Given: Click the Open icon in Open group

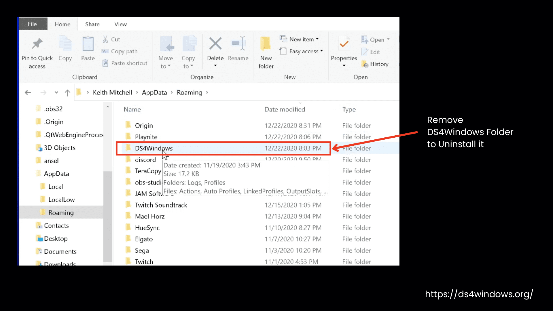Looking at the screenshot, I should tap(365, 39).
